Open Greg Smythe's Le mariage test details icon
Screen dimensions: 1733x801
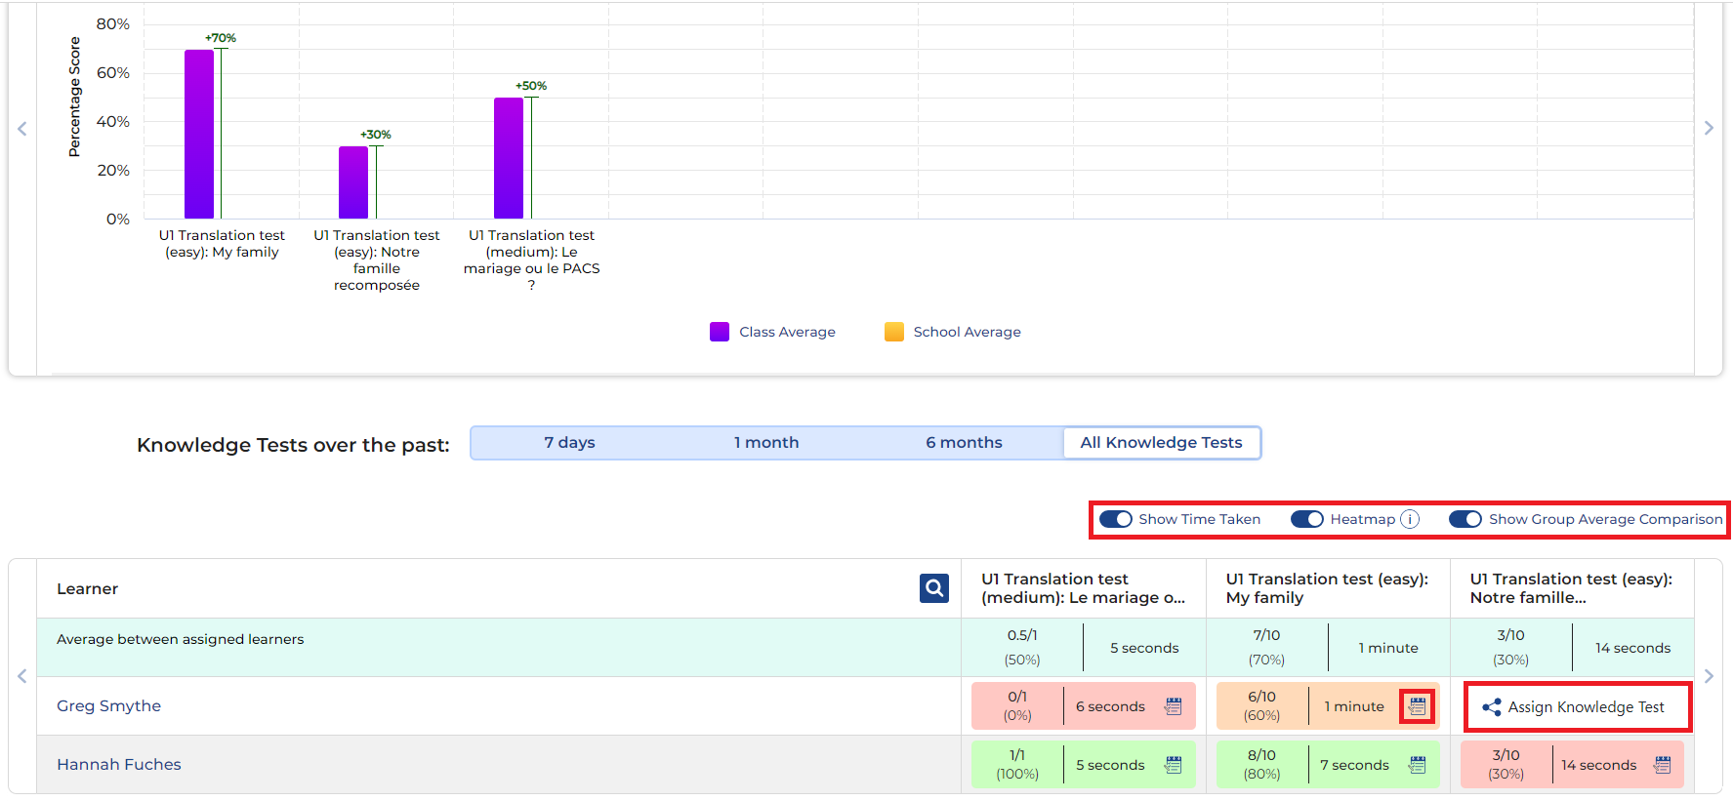pos(1174,706)
